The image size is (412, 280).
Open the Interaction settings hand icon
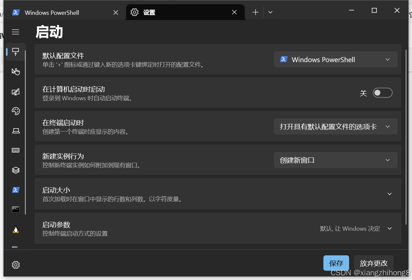pyautogui.click(x=15, y=72)
